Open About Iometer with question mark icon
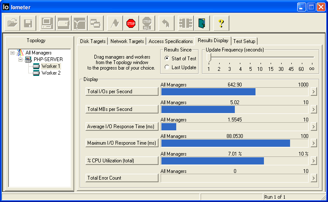 point(221,23)
